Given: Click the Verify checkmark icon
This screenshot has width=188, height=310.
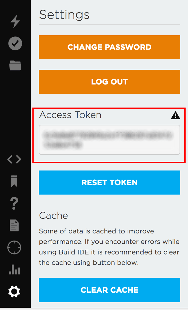Looking at the screenshot, I should click(x=15, y=43).
